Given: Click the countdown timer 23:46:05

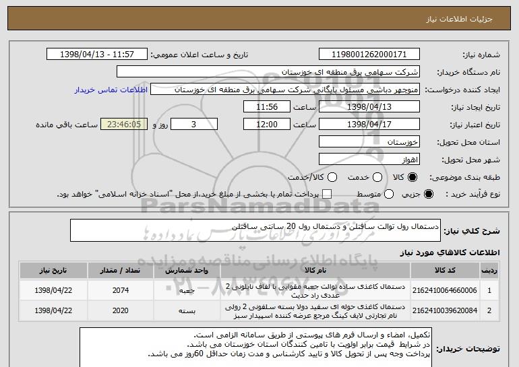Looking at the screenshot, I should point(124,125).
